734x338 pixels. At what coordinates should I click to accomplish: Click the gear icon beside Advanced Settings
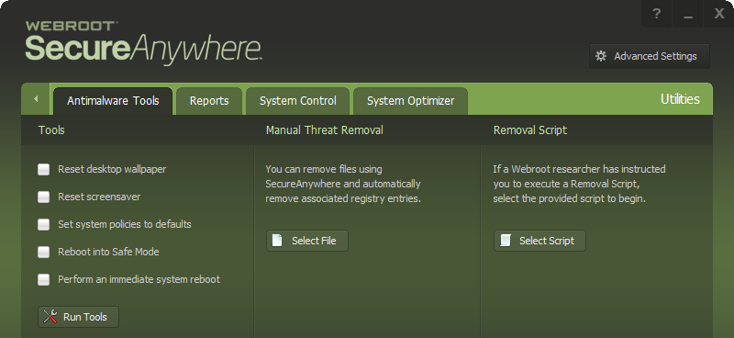[x=601, y=56]
